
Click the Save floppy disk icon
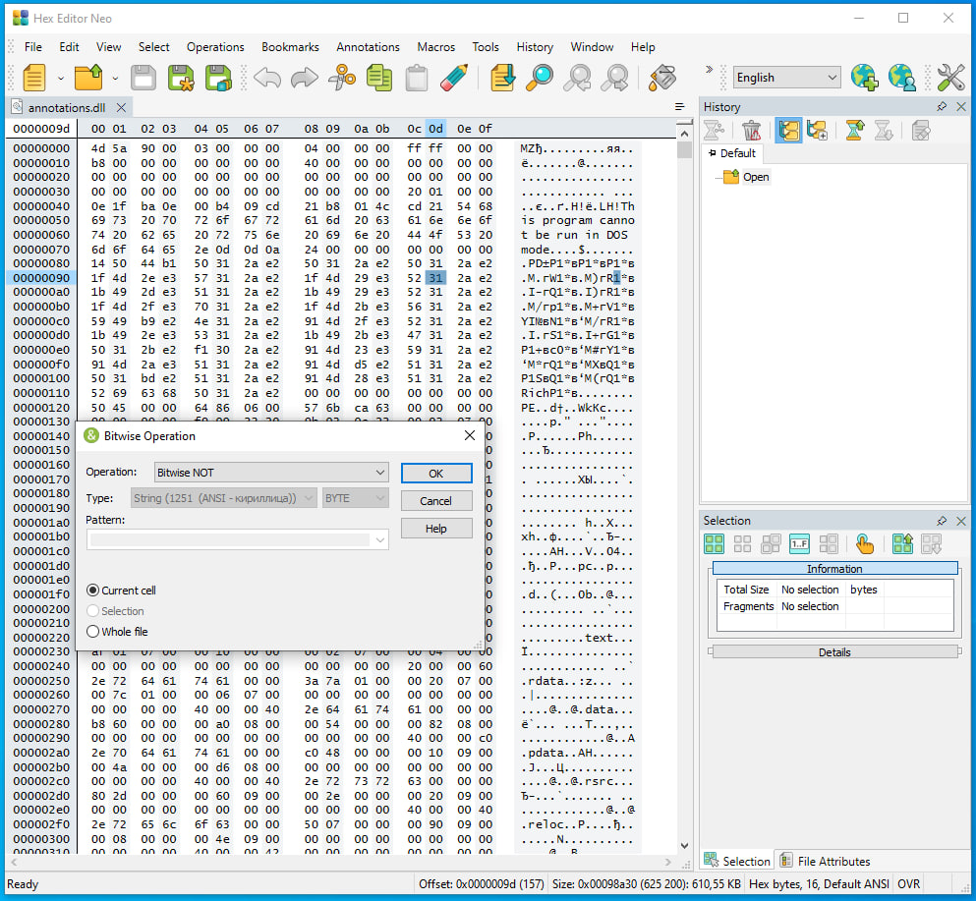coord(144,78)
